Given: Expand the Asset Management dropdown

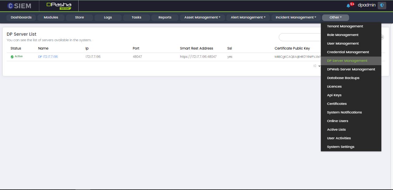Looking at the screenshot, I should (202, 18).
